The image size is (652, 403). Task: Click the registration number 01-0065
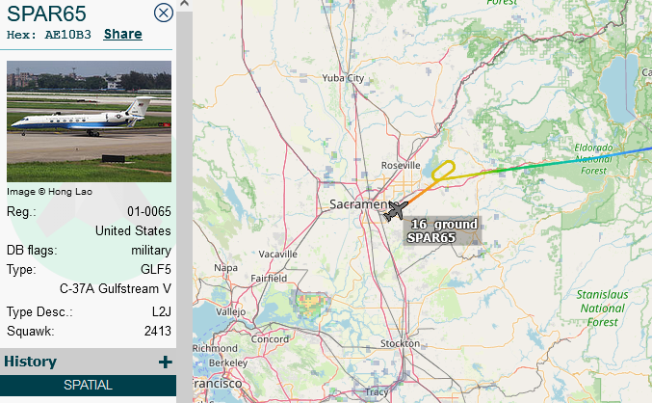(149, 211)
